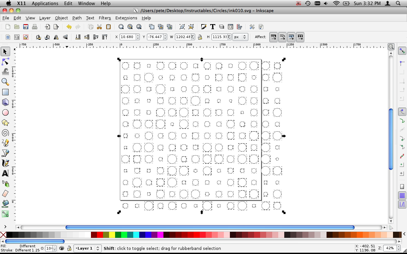This screenshot has width=407, height=254.
Task: Select the Gradient tool
Action: 5,214
